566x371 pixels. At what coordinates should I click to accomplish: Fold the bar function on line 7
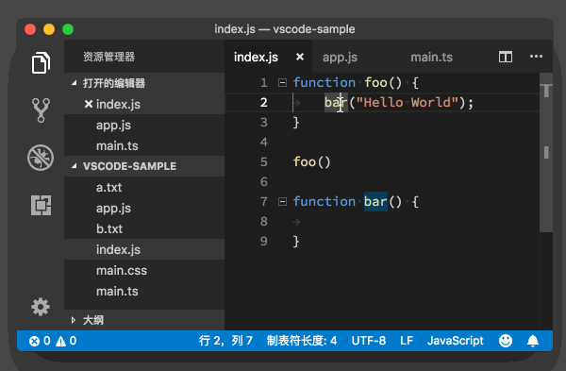click(282, 202)
